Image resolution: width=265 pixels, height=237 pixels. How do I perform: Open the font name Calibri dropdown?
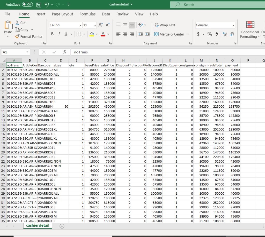tap(80, 25)
